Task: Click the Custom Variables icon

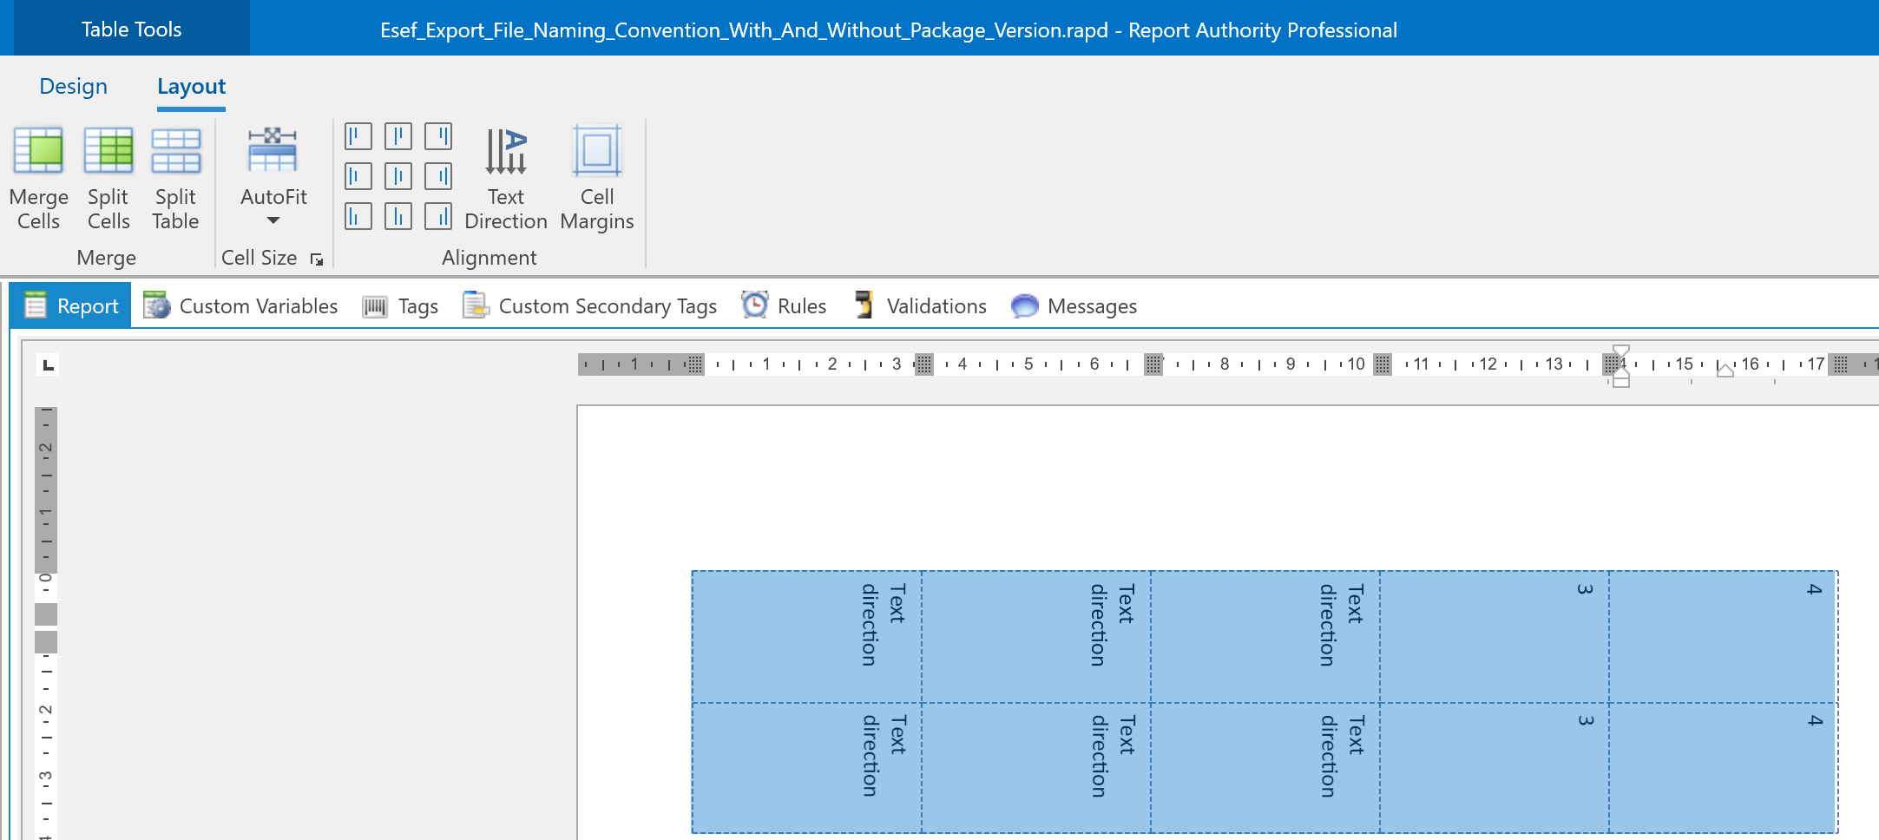Action: [157, 305]
